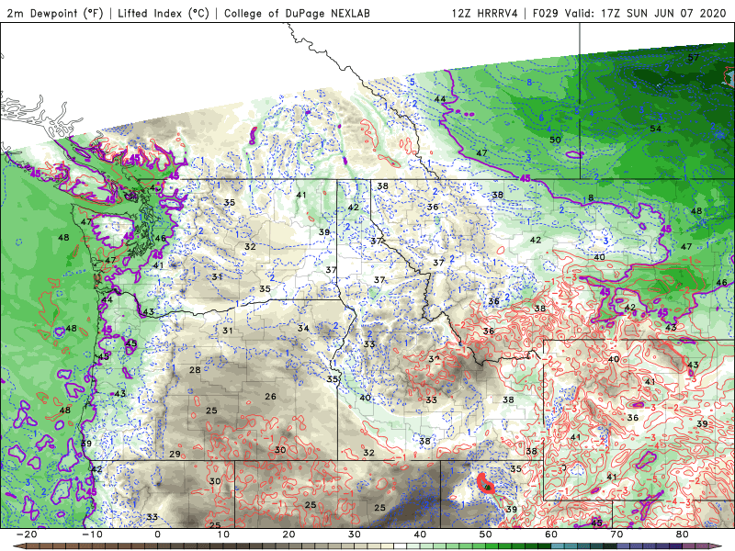Click the 0 tick label on the legend
This screenshot has height=551, width=735.
tap(157, 534)
